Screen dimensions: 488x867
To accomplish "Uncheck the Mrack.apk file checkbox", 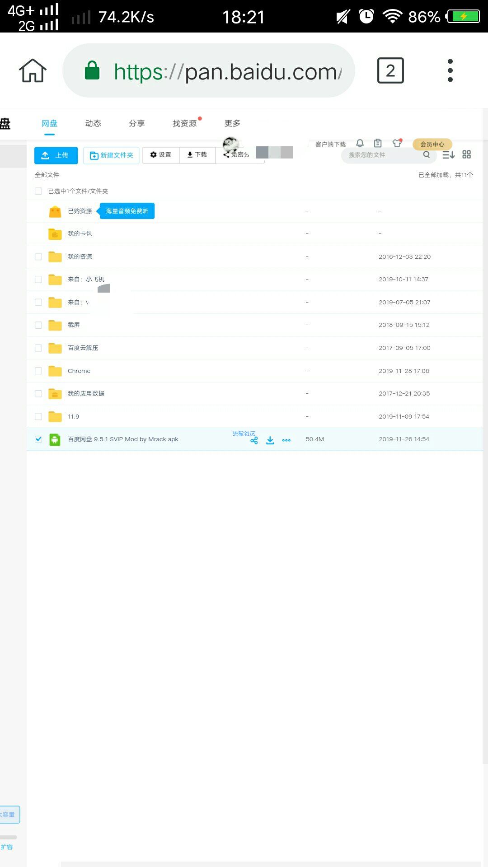I will (x=38, y=439).
